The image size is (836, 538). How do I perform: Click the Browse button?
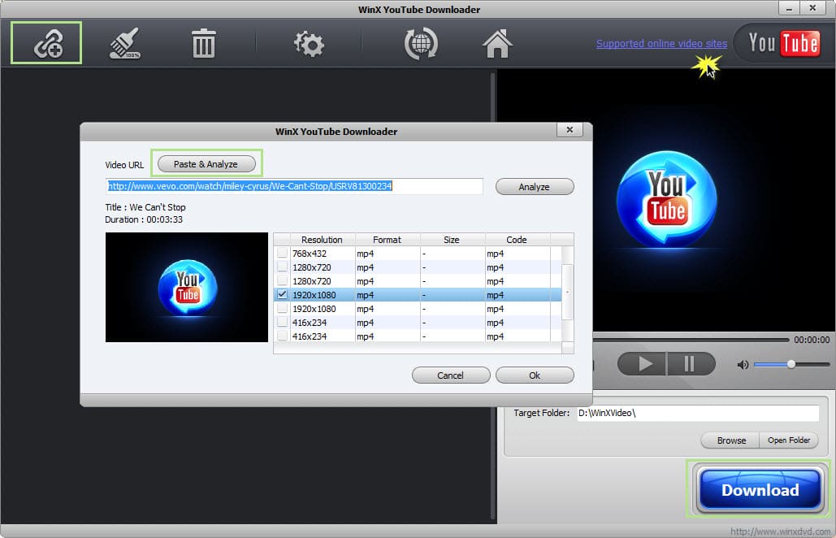pos(731,440)
